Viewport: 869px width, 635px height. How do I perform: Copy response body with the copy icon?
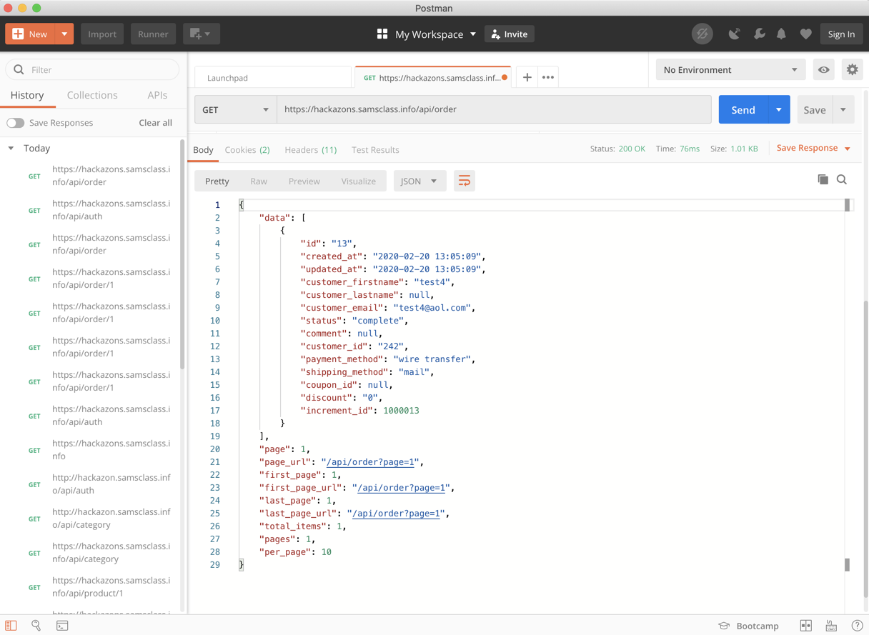[x=823, y=180]
